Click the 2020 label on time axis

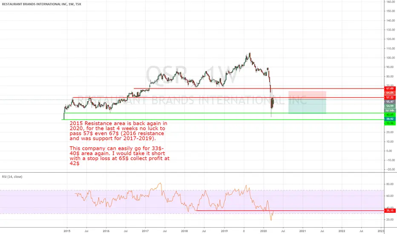pos(263,231)
